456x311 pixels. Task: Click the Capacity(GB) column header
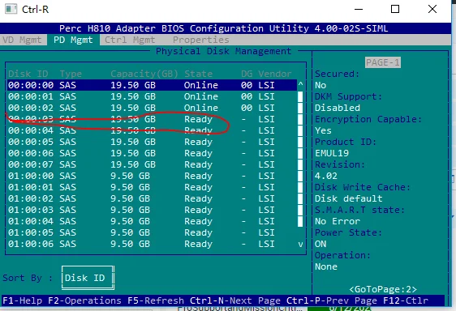[x=144, y=74]
